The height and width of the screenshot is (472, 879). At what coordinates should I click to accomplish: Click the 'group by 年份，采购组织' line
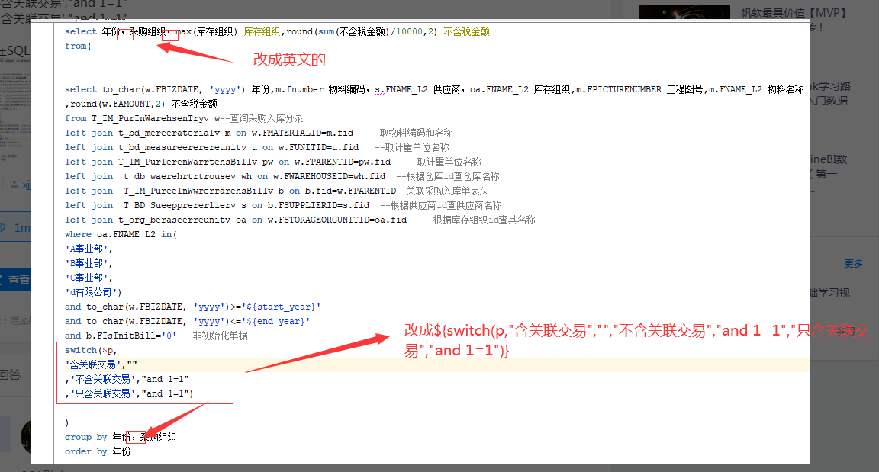tap(121, 437)
